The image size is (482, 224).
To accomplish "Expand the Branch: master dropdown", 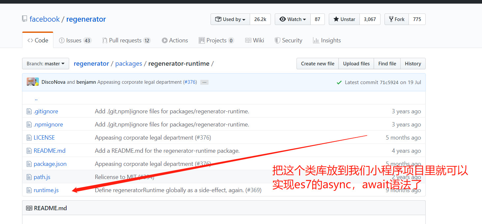I will point(46,64).
